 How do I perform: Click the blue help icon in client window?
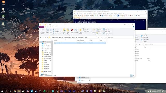click(134, 27)
